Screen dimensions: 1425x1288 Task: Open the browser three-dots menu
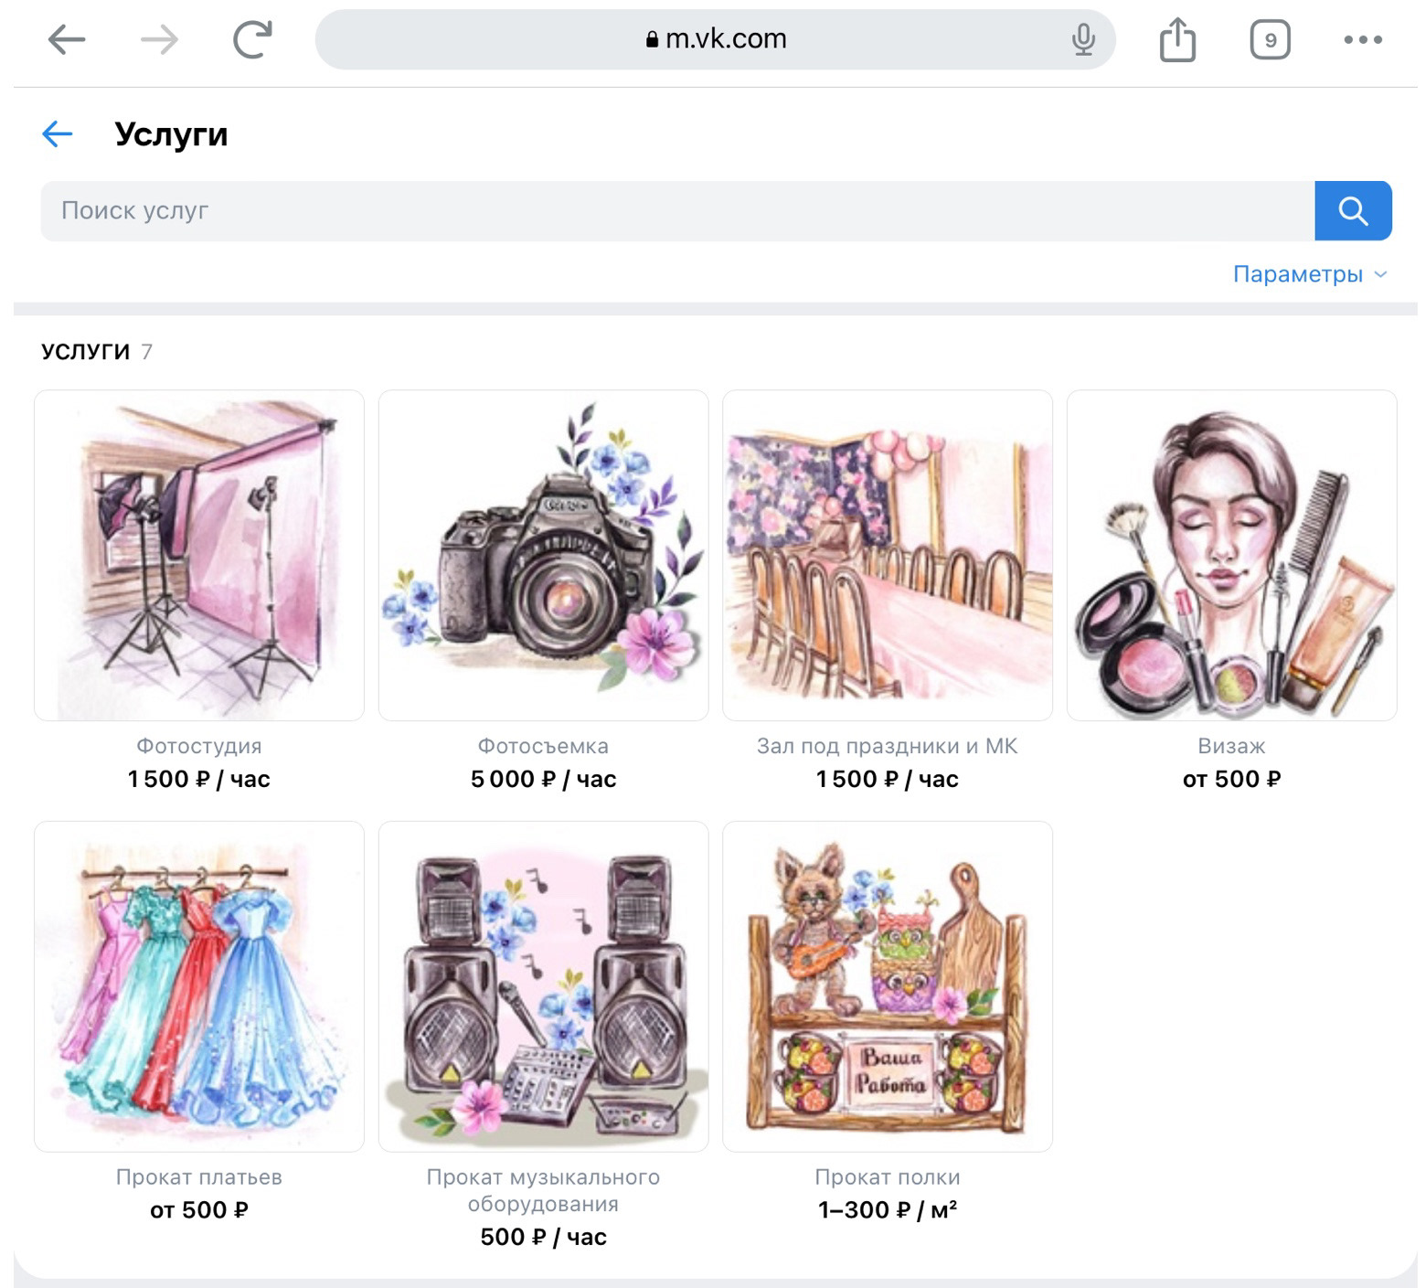point(1363,39)
